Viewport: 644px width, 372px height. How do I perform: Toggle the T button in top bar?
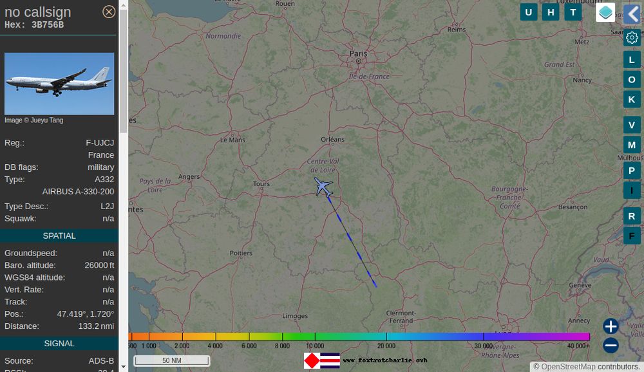click(x=573, y=12)
